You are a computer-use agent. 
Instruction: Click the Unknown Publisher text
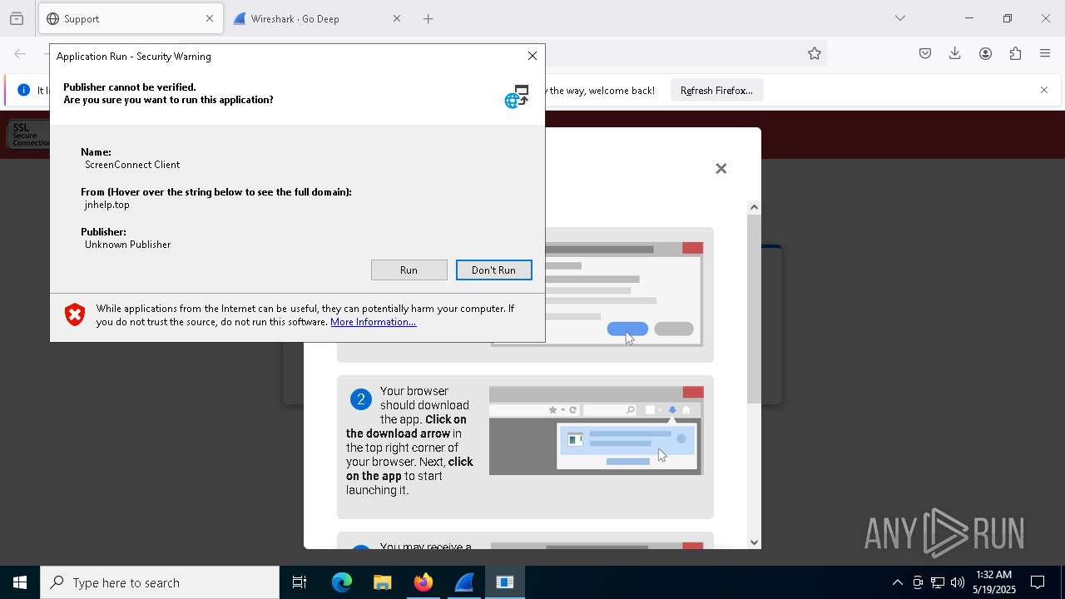click(x=127, y=245)
